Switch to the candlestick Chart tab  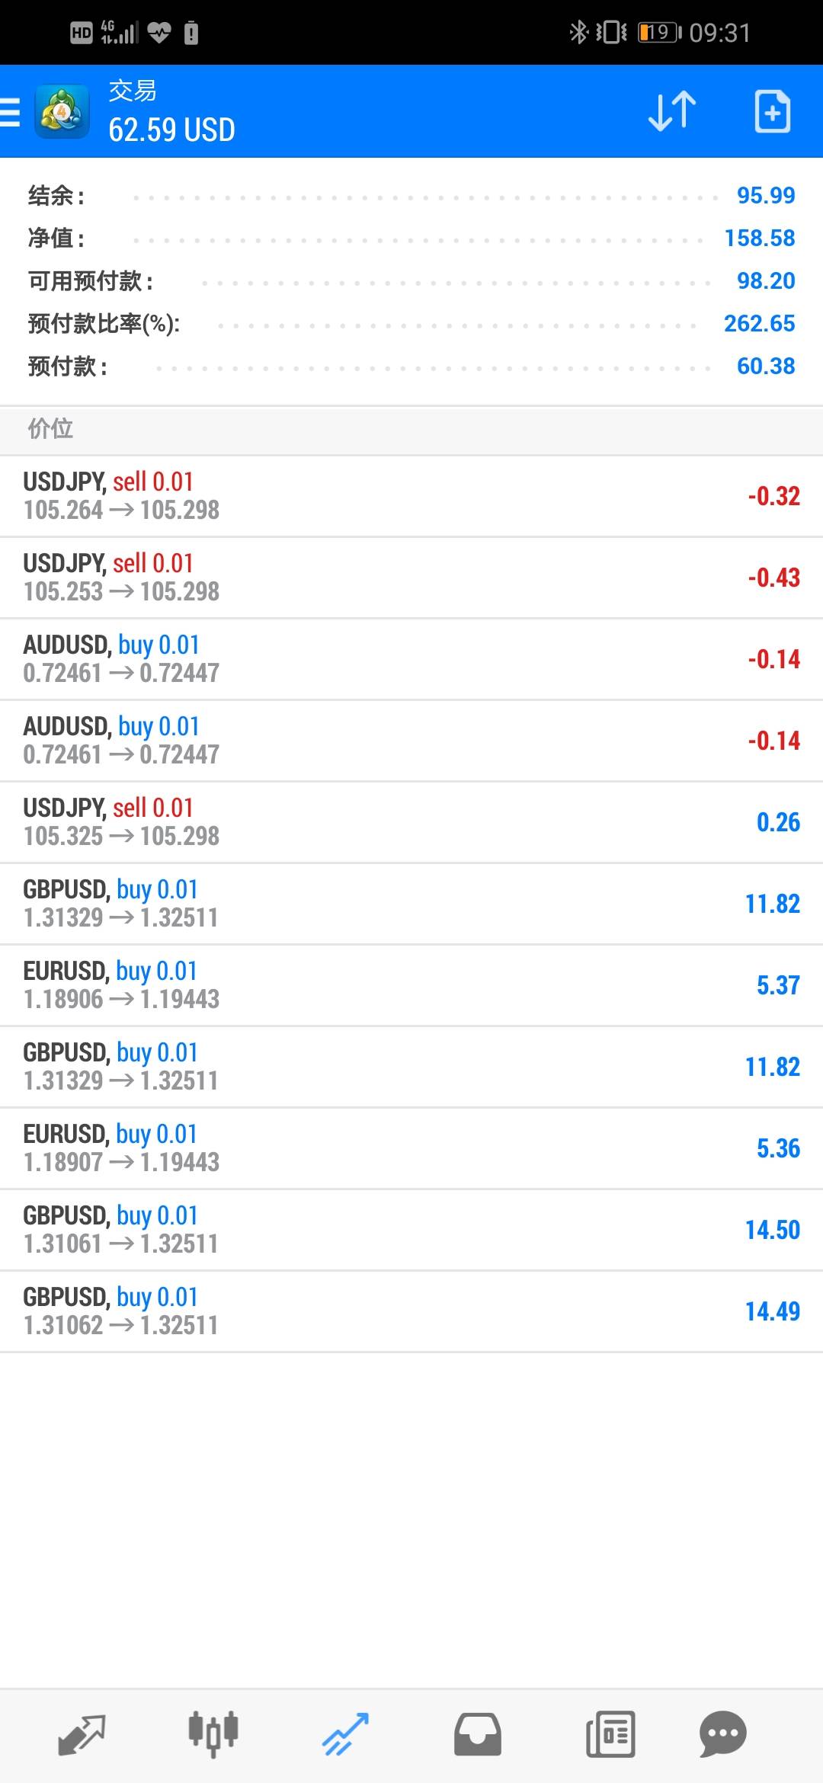click(213, 1734)
